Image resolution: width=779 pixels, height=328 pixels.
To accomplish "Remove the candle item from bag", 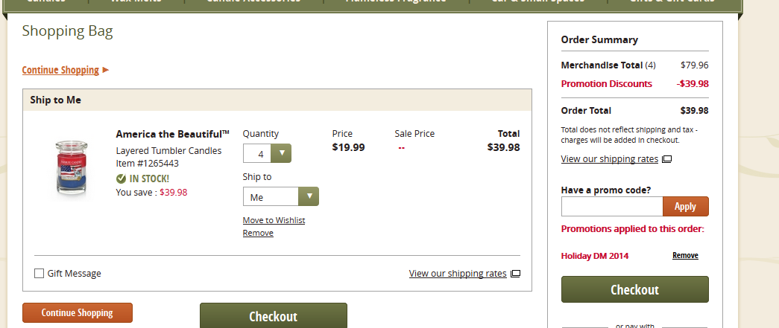I will point(258,233).
